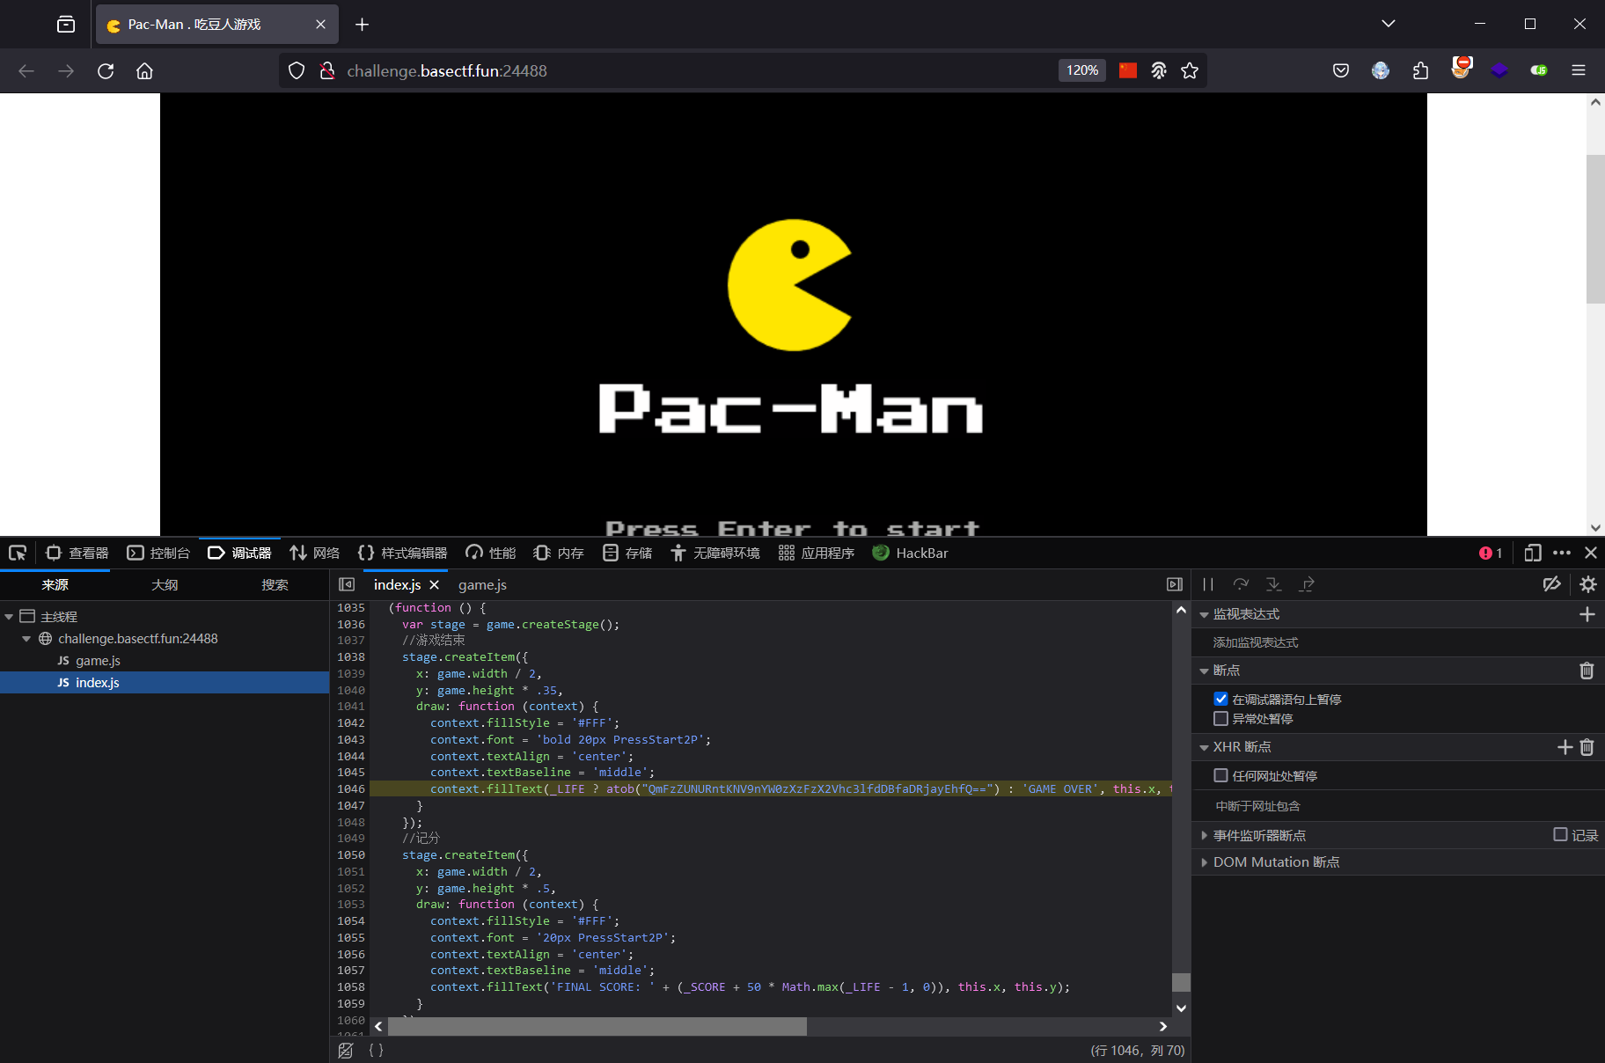Toggle deactivate breakpoints icon
The height and width of the screenshot is (1063, 1605).
(1552, 584)
